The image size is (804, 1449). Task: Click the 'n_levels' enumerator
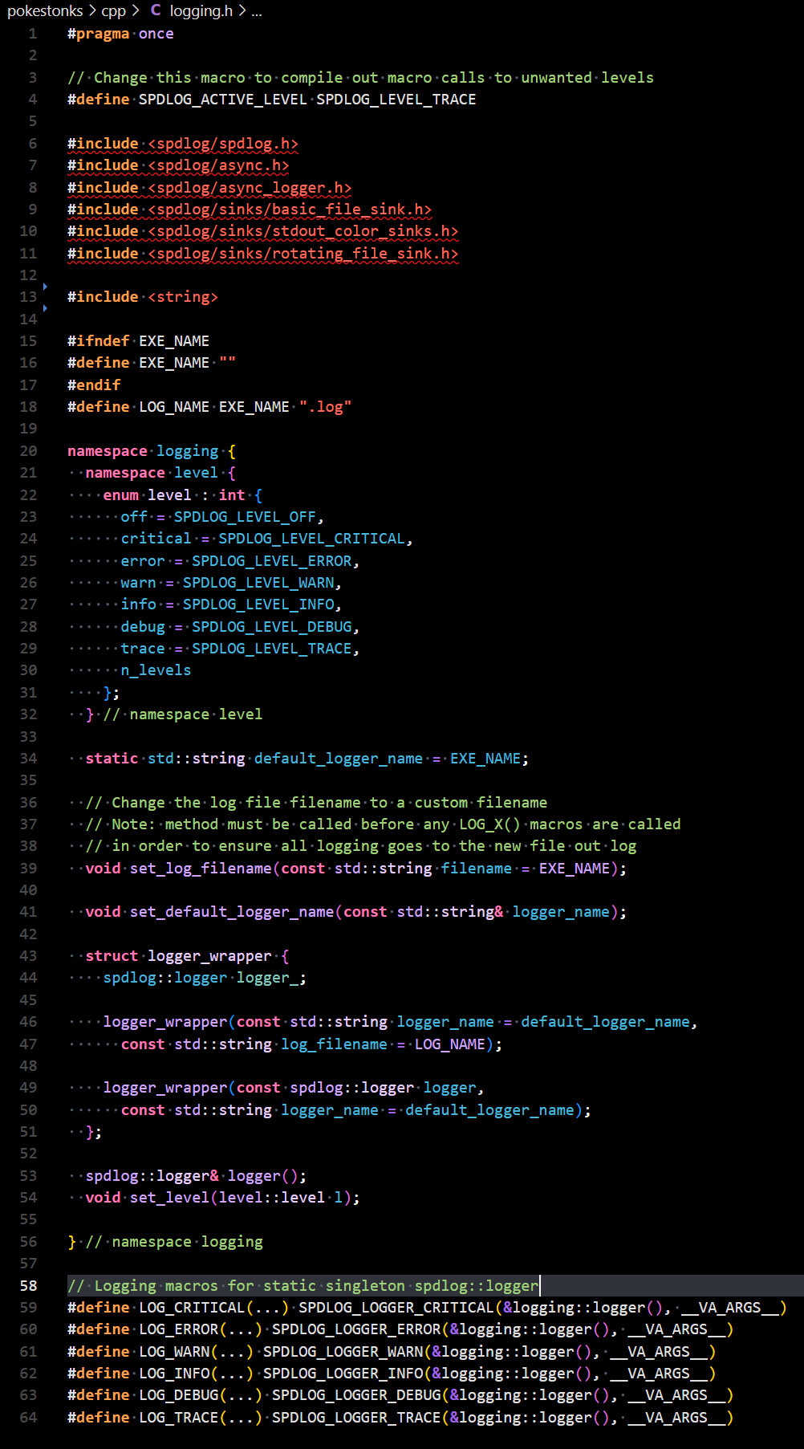point(156,670)
